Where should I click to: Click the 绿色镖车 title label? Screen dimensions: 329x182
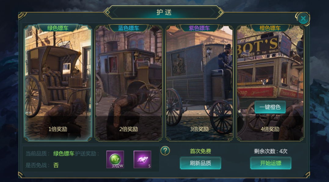pyautogui.click(x=58, y=28)
